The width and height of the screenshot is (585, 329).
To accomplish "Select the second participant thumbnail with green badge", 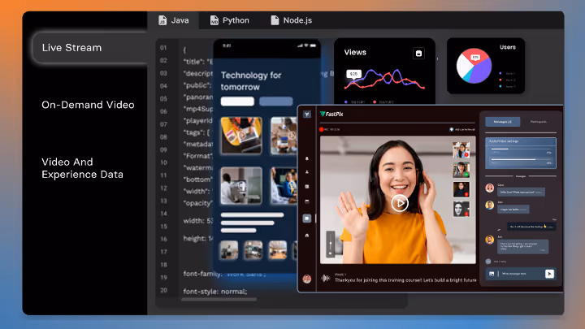I will [461, 170].
